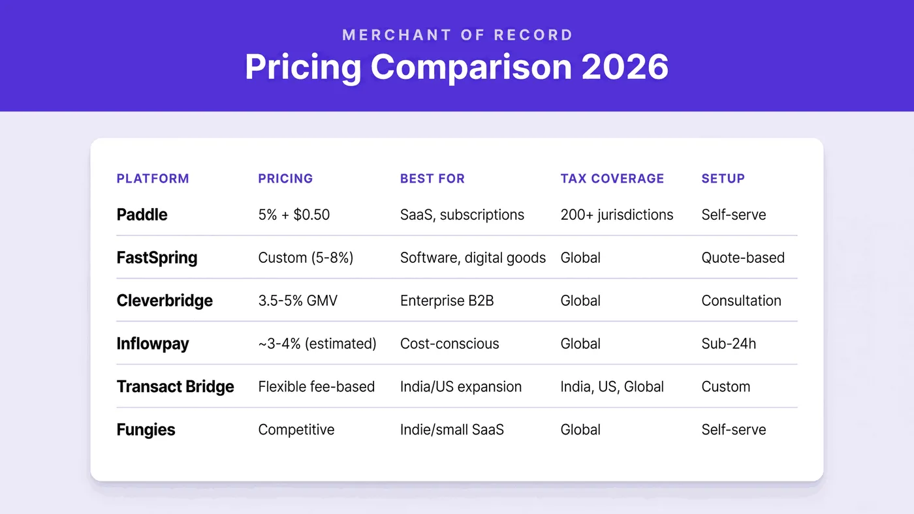Screen dimensions: 914x514
Task: Select the India/US expansion cell
Action: coord(461,387)
